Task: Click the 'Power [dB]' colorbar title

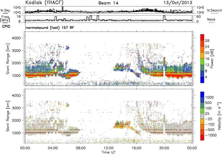Action: tap(212, 59)
